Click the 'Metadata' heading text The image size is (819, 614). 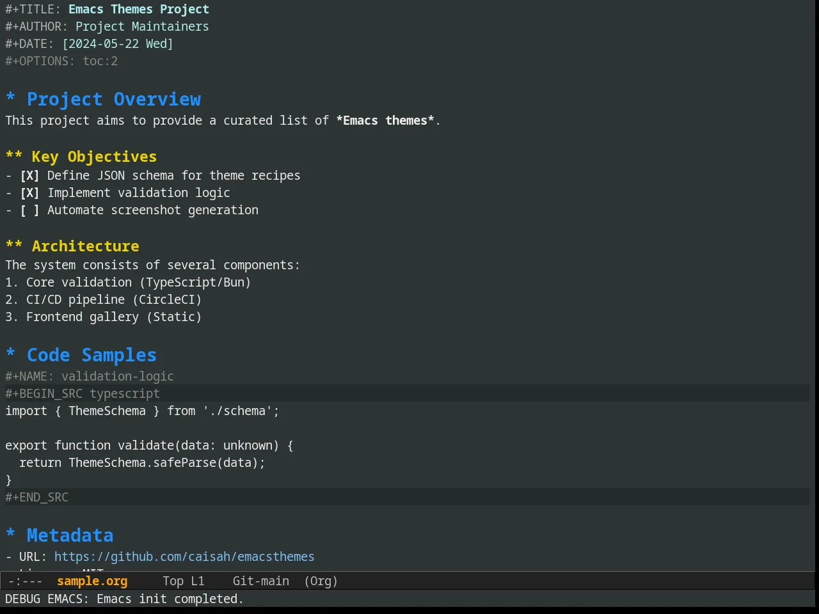coord(70,535)
